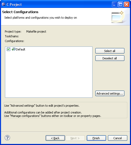Go back with the < Back button
Screen dimensions: 131x145
pos(55,138)
